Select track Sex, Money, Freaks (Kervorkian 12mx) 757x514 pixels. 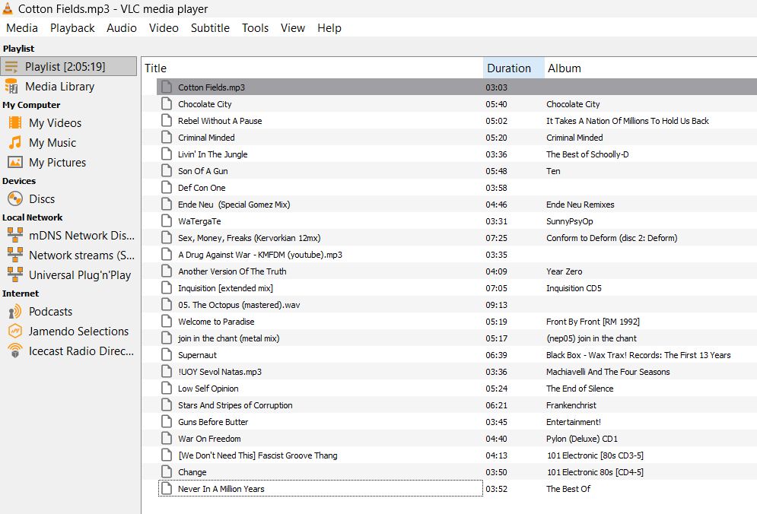click(x=249, y=238)
